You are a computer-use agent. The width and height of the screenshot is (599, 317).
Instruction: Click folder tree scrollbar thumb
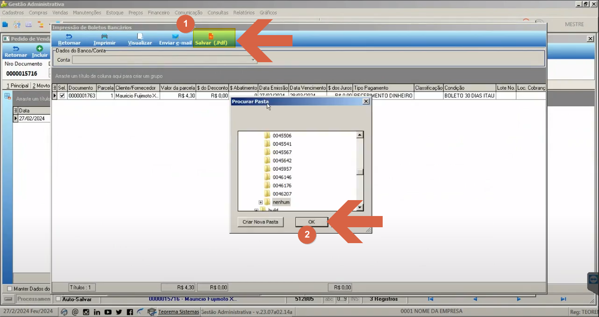pos(360,172)
